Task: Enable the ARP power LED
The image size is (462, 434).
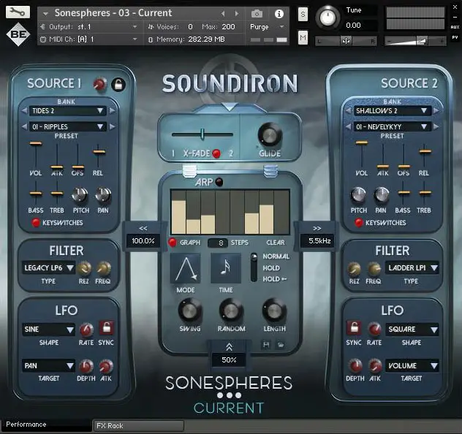Action: (x=219, y=182)
